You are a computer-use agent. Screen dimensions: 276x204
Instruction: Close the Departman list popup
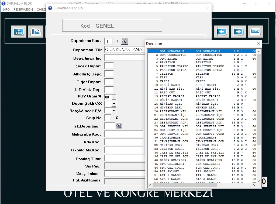[258, 43]
